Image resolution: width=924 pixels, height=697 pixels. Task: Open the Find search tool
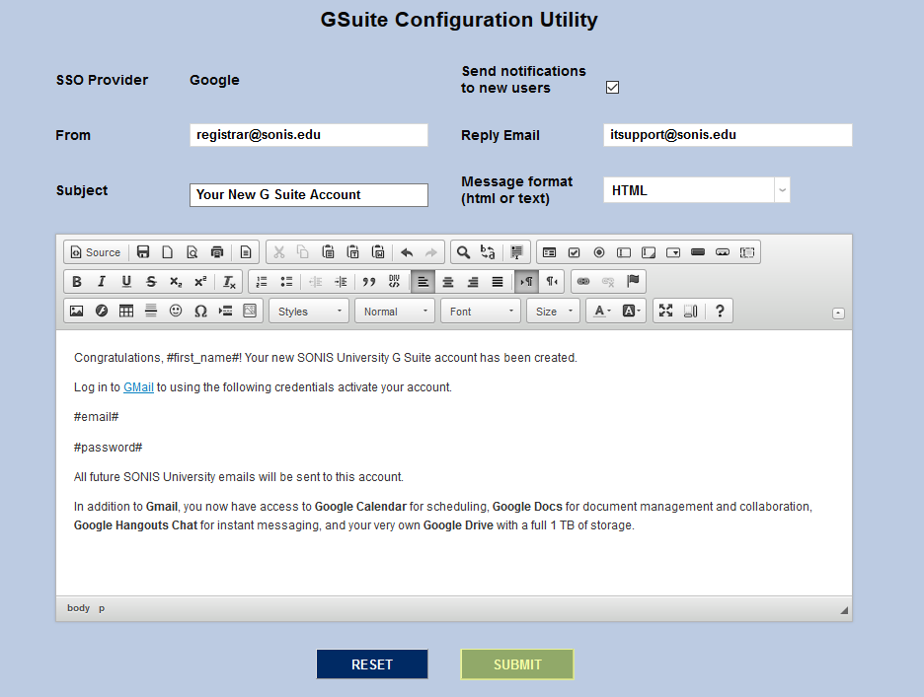point(462,252)
